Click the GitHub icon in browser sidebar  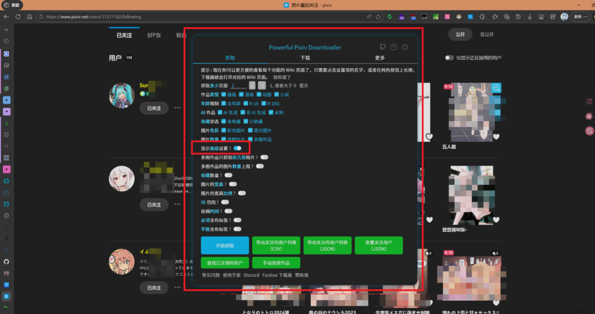click(x=6, y=262)
